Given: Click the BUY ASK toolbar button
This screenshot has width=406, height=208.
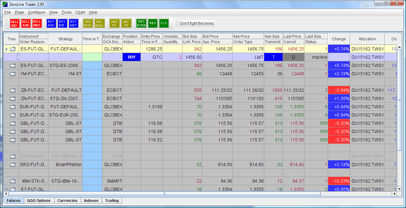Looking at the screenshot, I should [x=51, y=23].
